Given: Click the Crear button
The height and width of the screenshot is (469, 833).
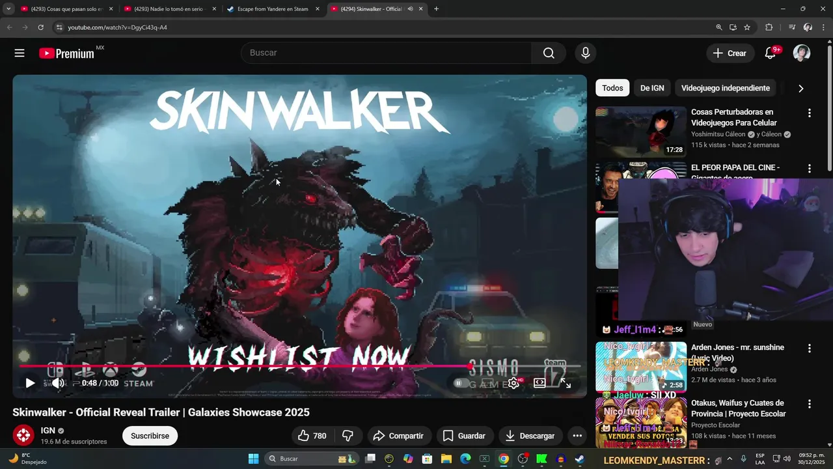Looking at the screenshot, I should 730,53.
